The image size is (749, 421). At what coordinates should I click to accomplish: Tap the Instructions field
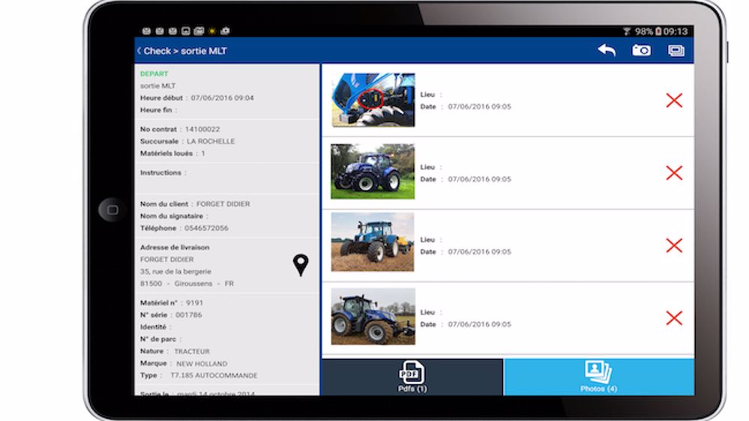pos(227,178)
